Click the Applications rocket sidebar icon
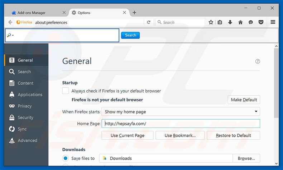 point(12,94)
